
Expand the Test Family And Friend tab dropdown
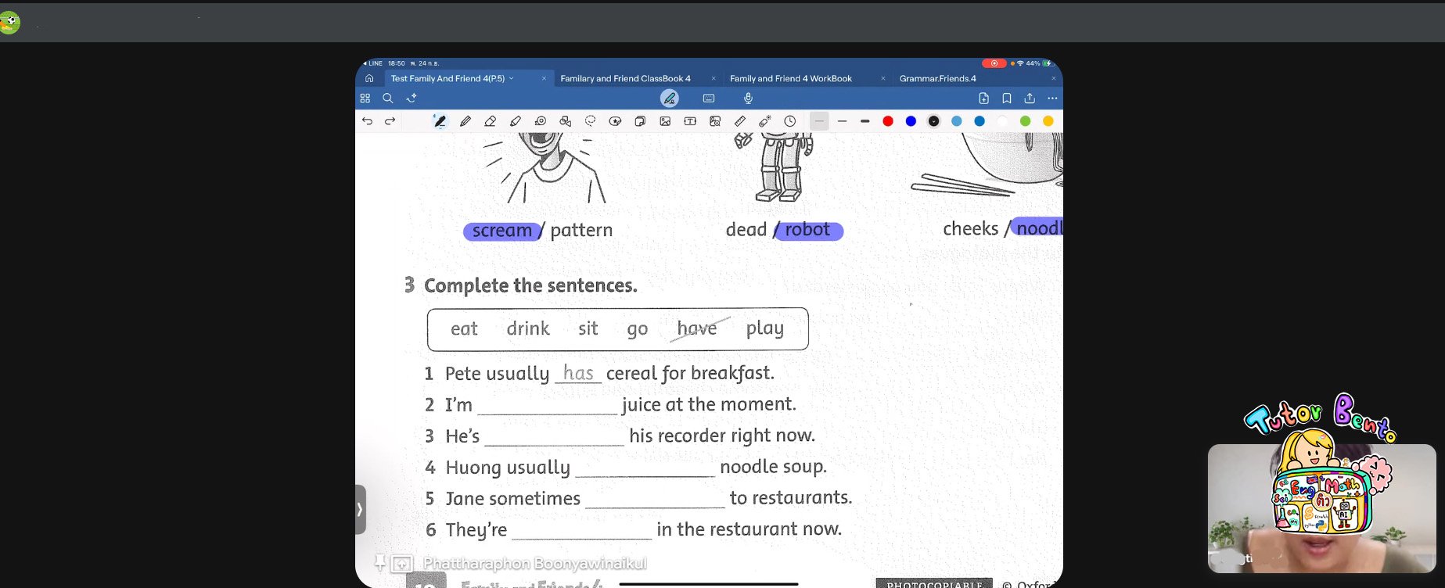pos(512,78)
